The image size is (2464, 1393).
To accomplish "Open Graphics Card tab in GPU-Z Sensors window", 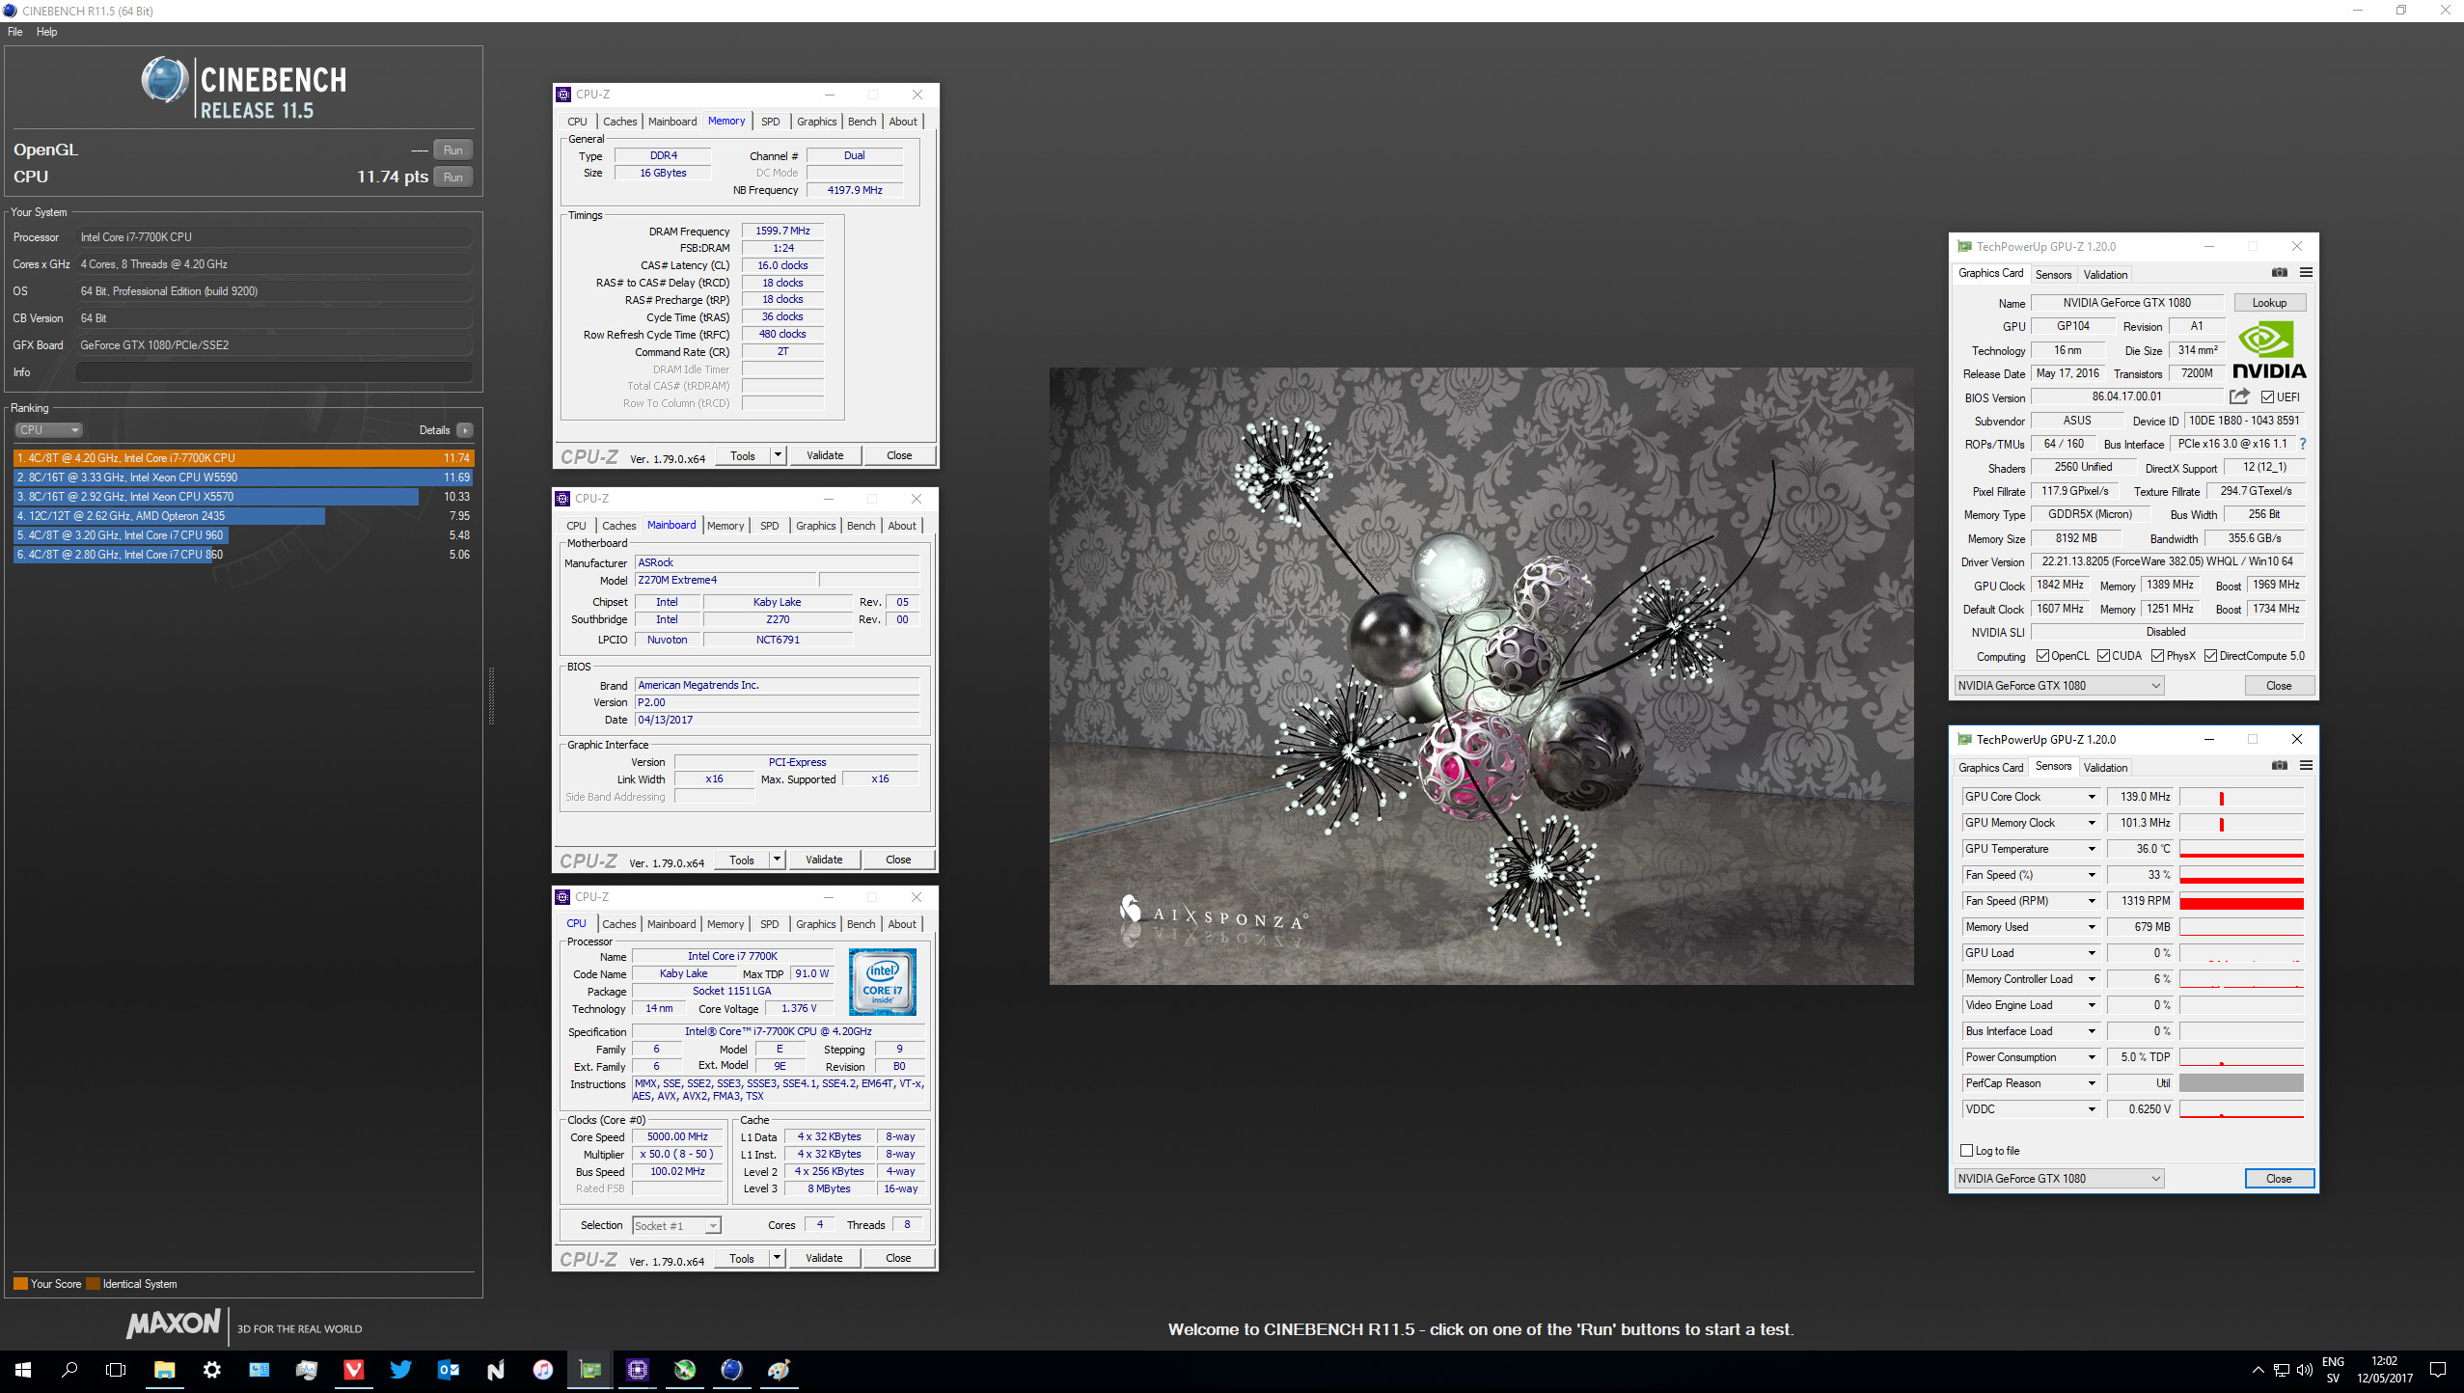I will coord(1990,768).
